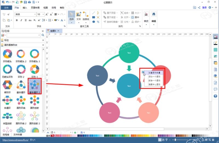This screenshot has height=143, width=219.
Task: Expand the 排列 group dialog launcher
Action: click(140, 26)
